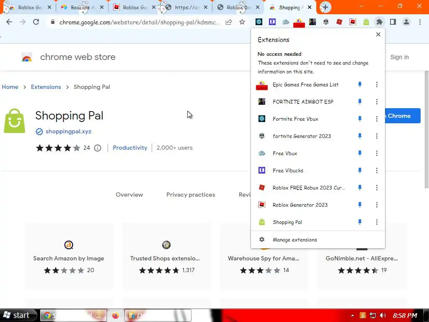Close the Extensions popup
Screen dimensions: 429x322
378,34
